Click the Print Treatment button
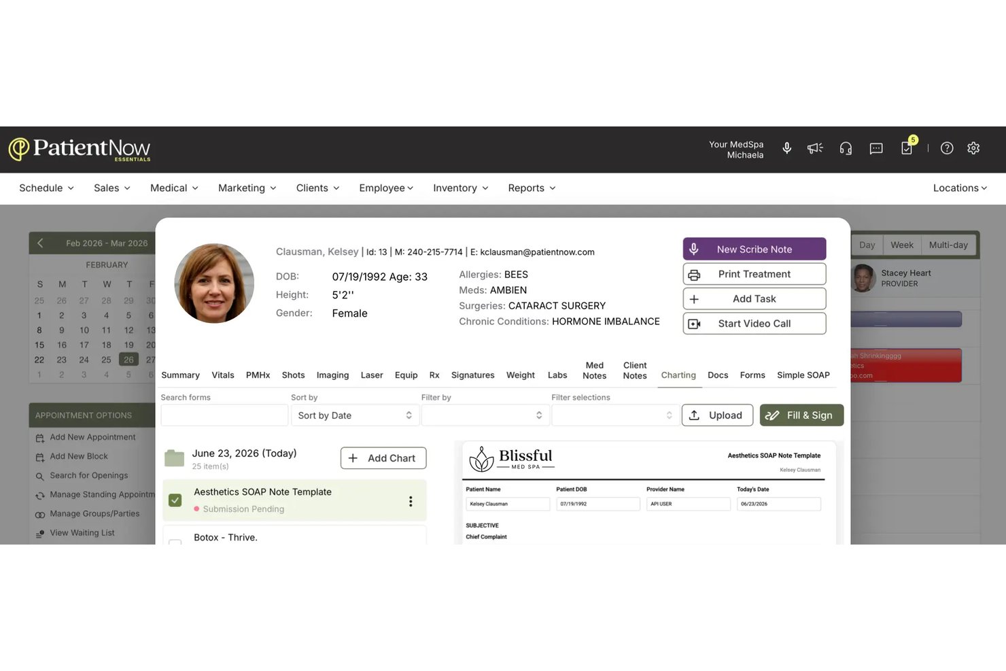Image resolution: width=1006 pixels, height=671 pixels. (x=755, y=274)
